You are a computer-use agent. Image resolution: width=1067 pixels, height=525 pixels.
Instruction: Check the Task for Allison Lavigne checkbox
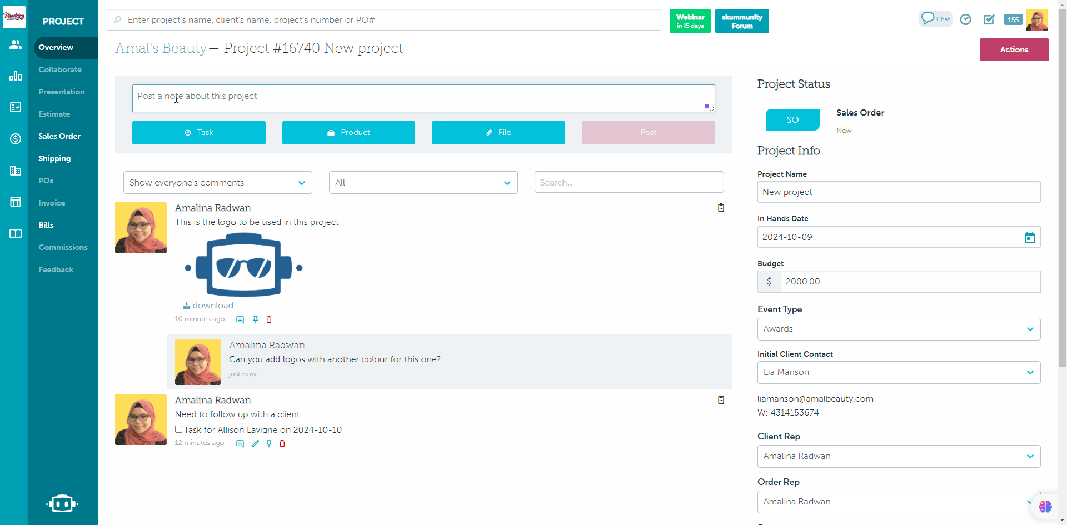(x=179, y=429)
